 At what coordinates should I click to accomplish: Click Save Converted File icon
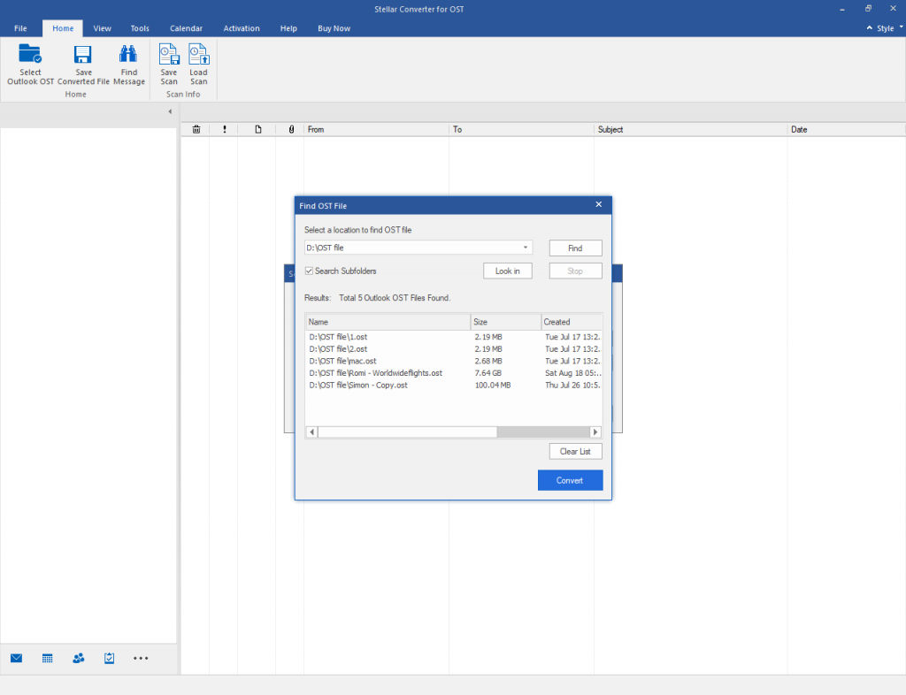82,54
